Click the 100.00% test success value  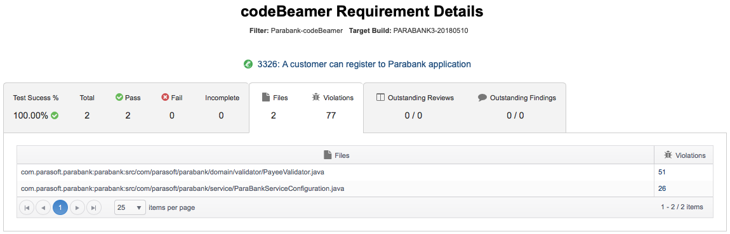(30, 115)
